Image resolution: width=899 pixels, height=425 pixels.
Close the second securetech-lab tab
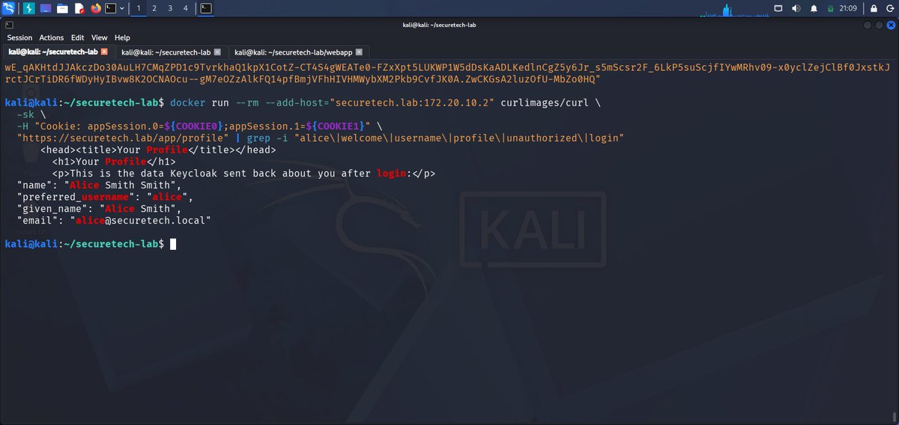(x=217, y=52)
